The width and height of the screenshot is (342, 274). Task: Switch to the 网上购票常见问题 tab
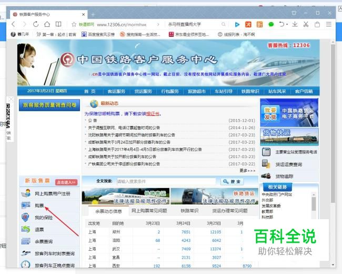click(149, 211)
